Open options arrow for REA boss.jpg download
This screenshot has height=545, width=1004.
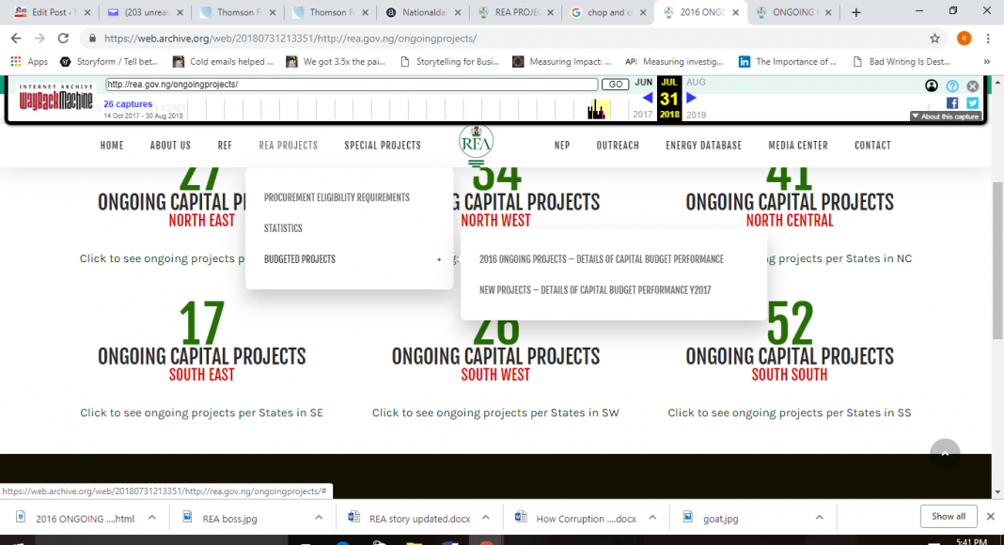(318, 518)
